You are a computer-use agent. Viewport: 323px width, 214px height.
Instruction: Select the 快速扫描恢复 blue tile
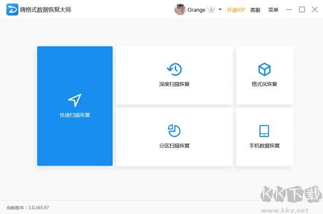(x=75, y=106)
